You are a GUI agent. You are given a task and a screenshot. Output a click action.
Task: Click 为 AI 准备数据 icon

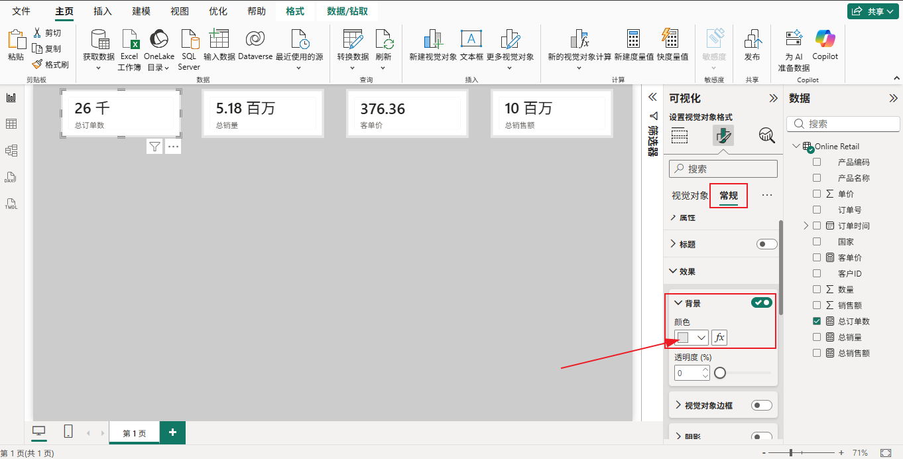click(x=794, y=39)
